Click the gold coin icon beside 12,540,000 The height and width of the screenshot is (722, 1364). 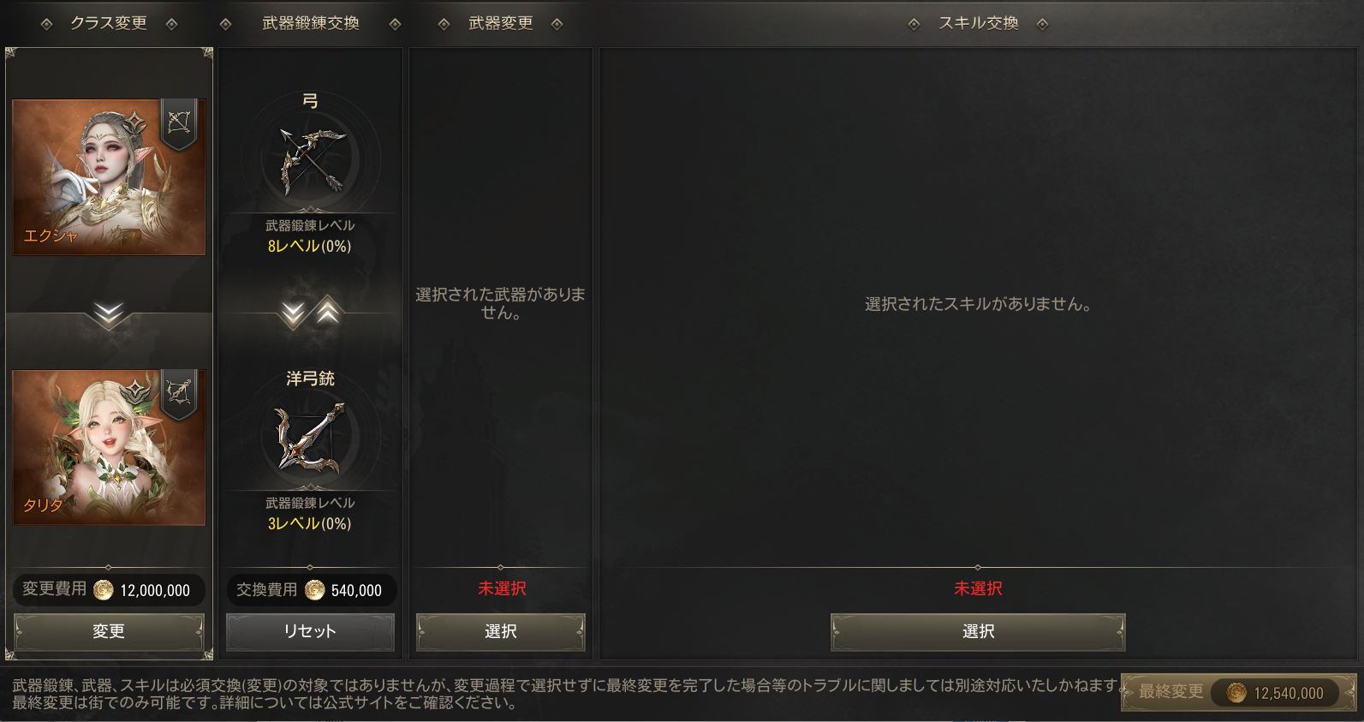1236,693
